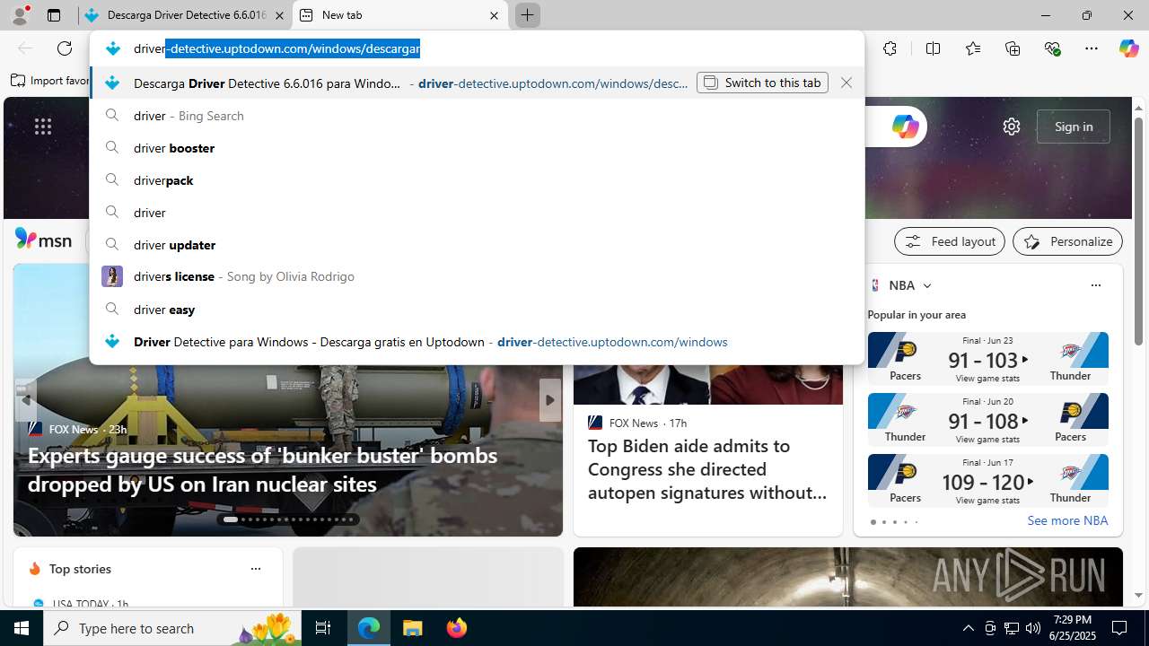The image size is (1149, 646).
Task: Open Settings and more ellipsis menu
Action: (x=1092, y=48)
